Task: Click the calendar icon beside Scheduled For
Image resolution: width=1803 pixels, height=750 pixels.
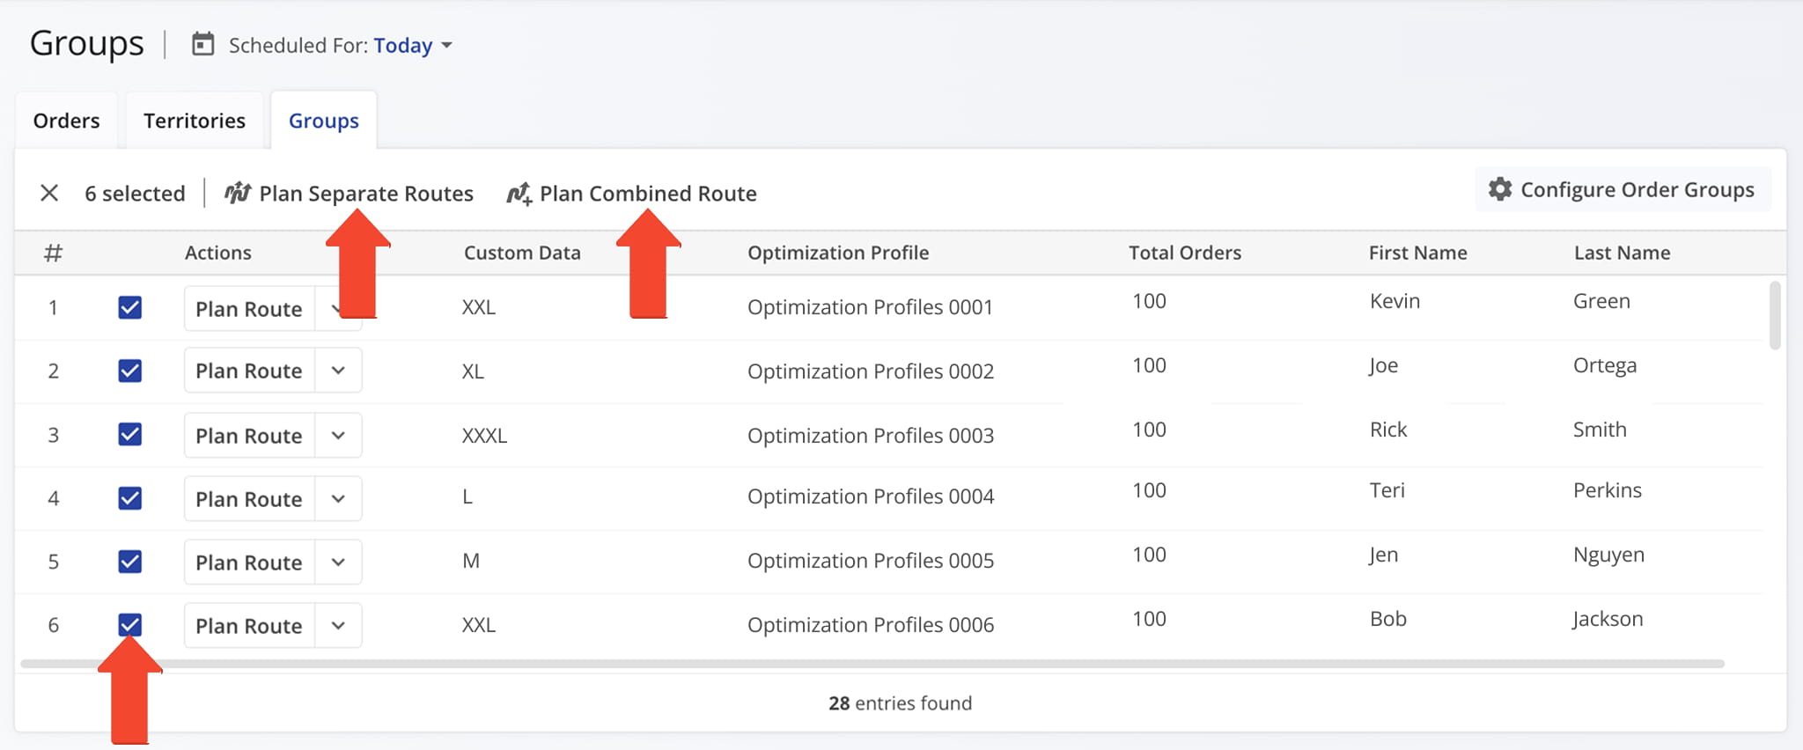Action: (202, 44)
